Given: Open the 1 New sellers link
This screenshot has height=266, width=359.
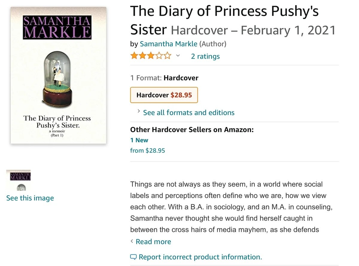Looking at the screenshot, I should tap(139, 140).
